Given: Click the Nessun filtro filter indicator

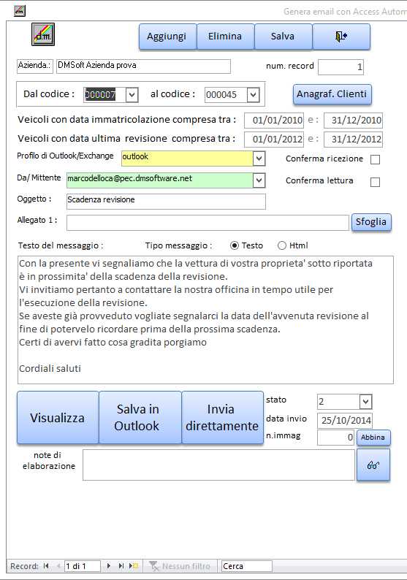Looking at the screenshot, I should click(180, 566).
